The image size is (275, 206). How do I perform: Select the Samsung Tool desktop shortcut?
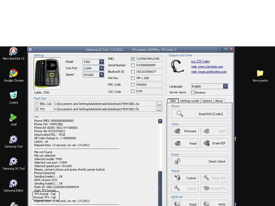[13, 142]
